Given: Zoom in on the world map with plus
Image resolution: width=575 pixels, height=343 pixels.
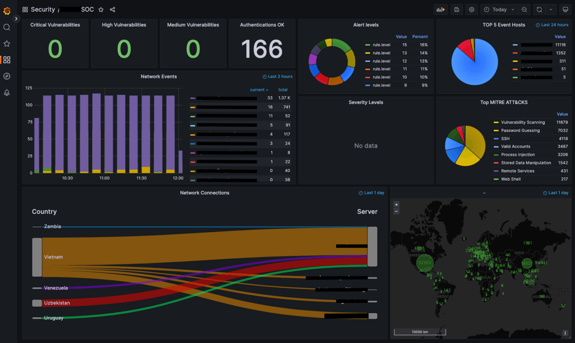Looking at the screenshot, I should coord(396,204).
